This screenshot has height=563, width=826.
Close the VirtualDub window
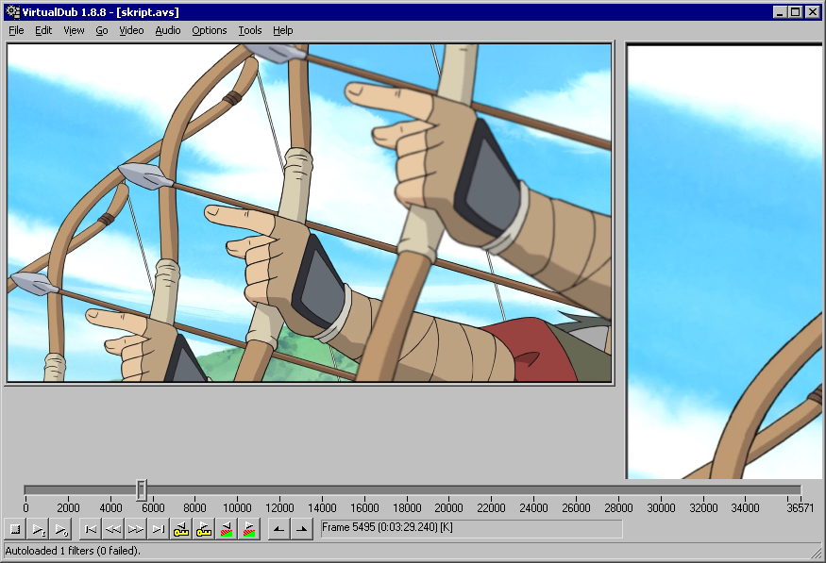coord(812,11)
